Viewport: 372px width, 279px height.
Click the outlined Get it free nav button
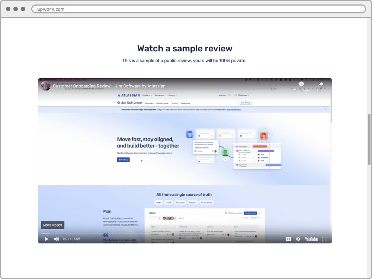pos(246,103)
